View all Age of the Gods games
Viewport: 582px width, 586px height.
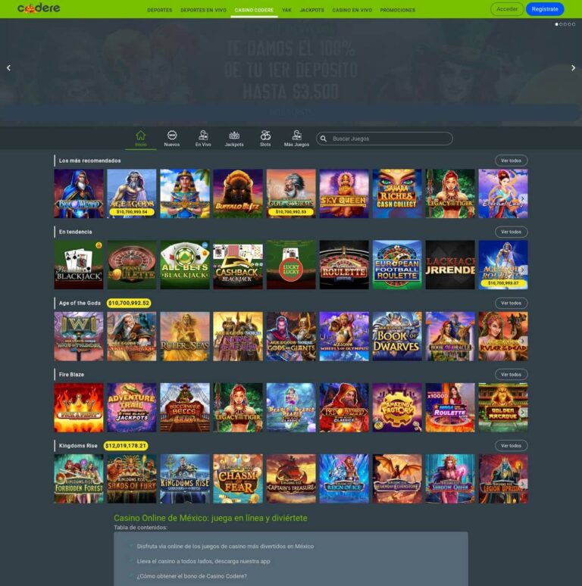coord(511,303)
